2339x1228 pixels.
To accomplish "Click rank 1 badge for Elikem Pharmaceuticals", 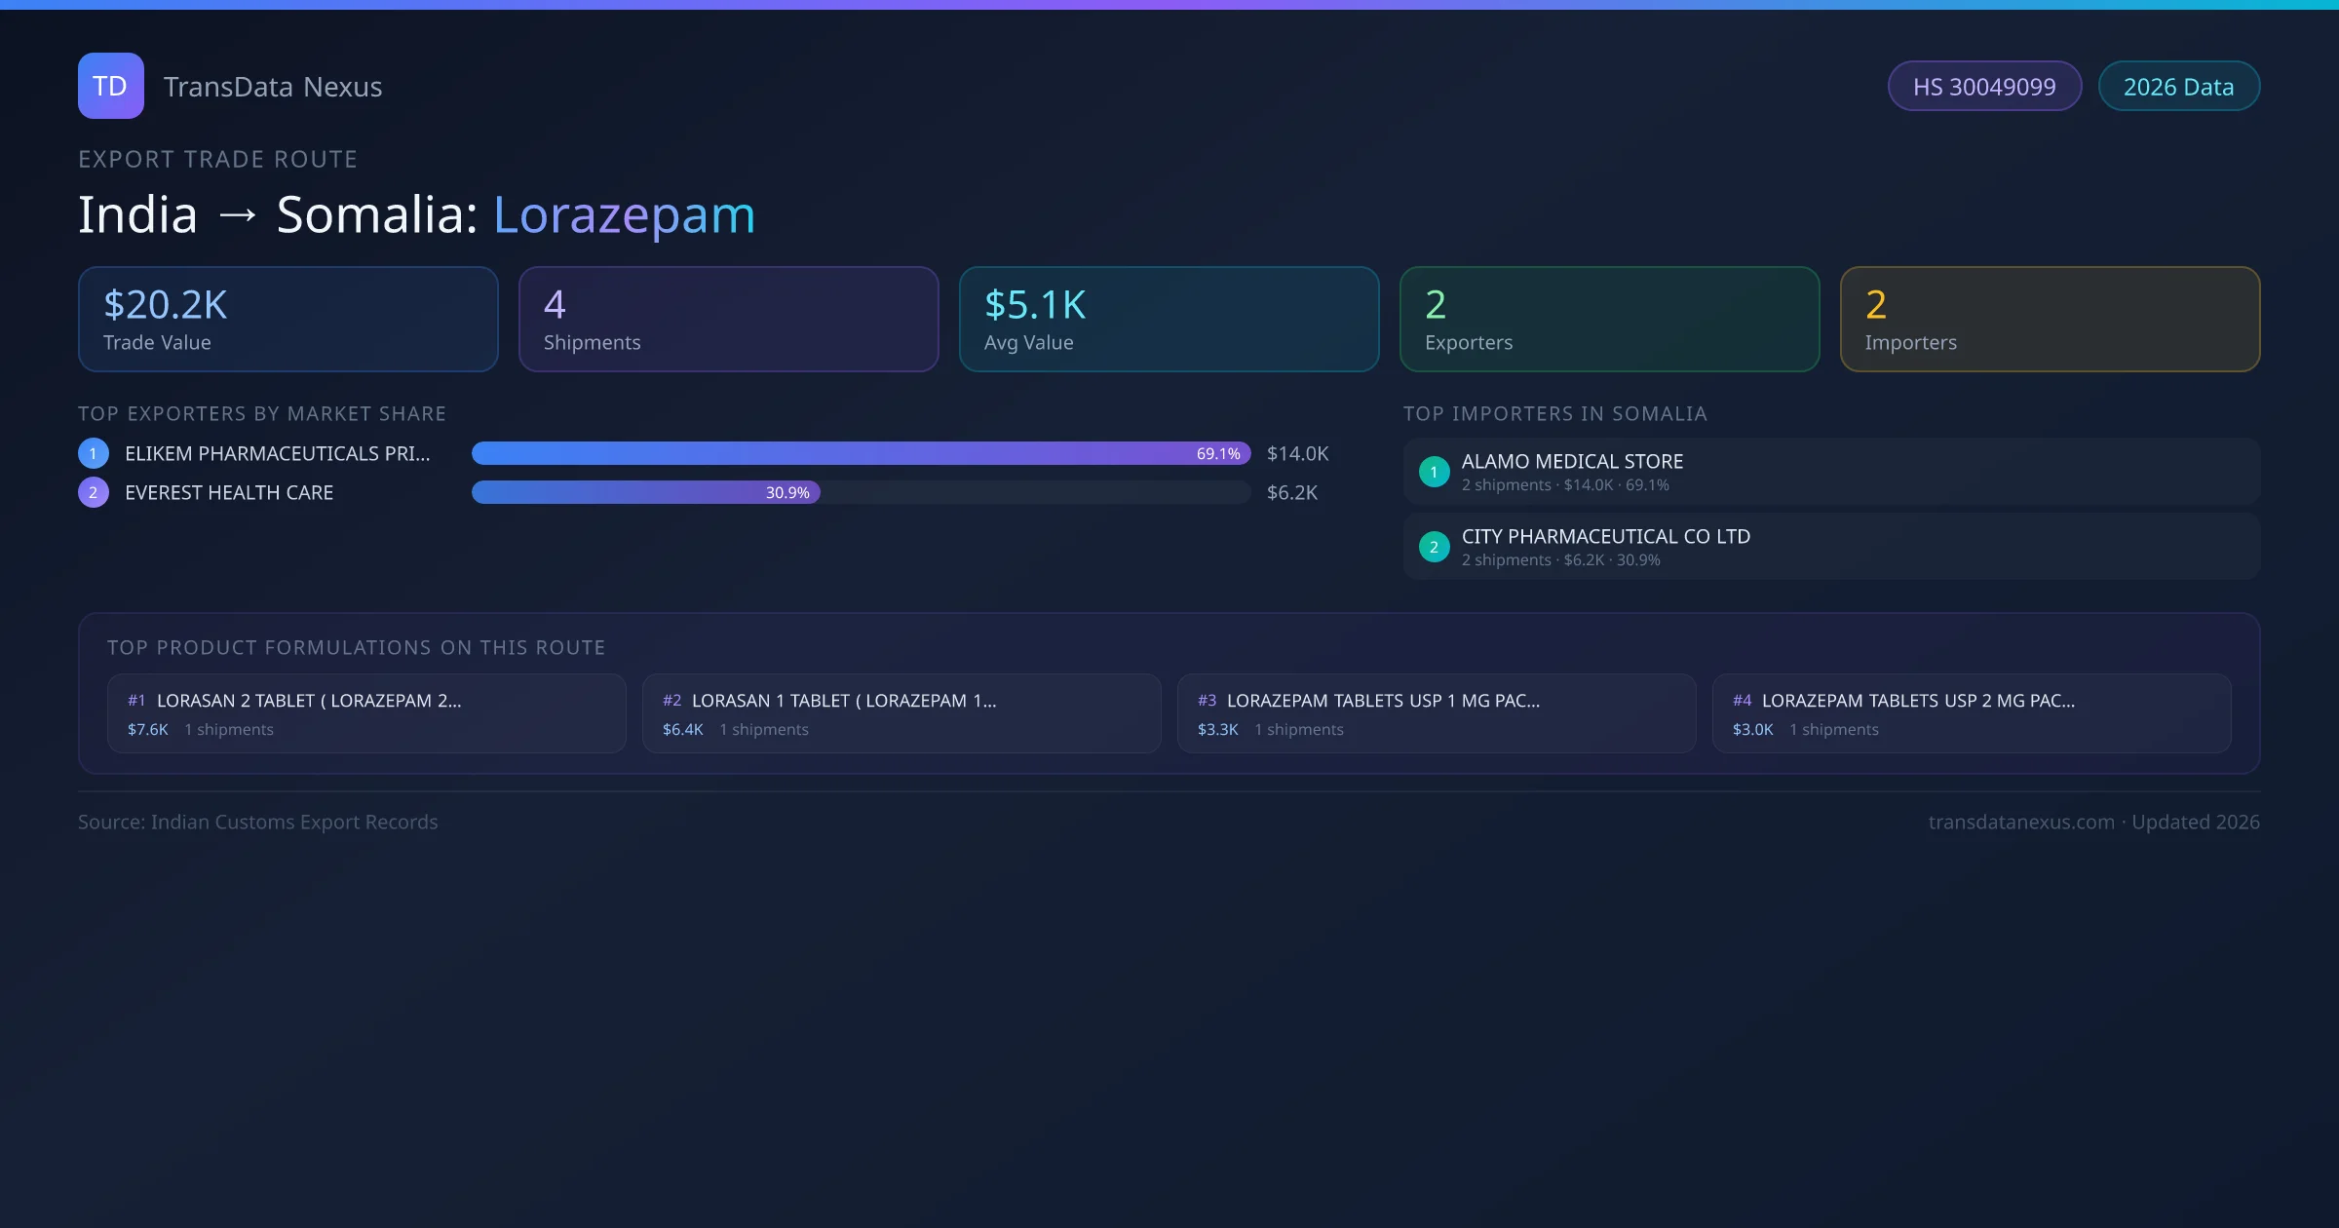I will 94,453.
